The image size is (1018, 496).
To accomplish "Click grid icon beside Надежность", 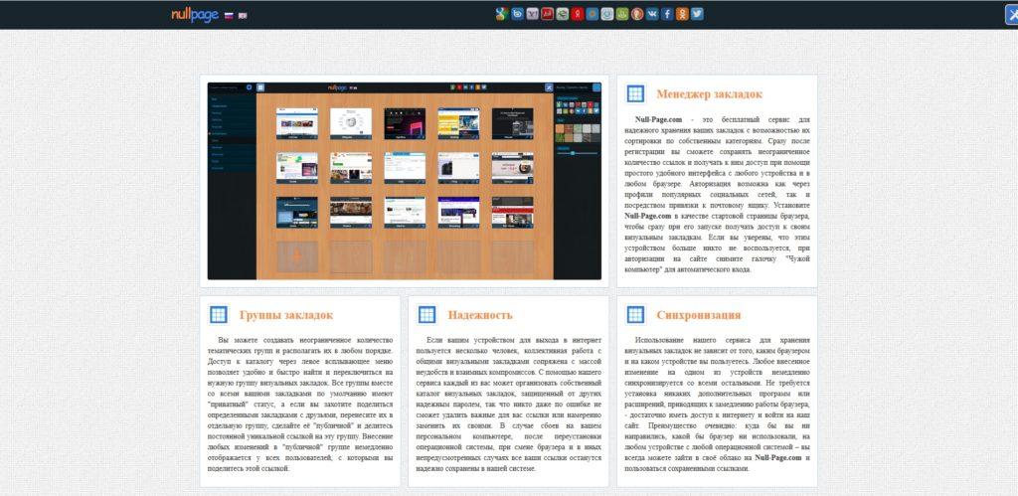I will [426, 315].
